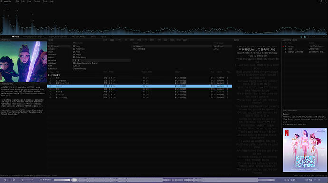
Task: Adjust the volume slider in player bar
Action: (29, 180)
